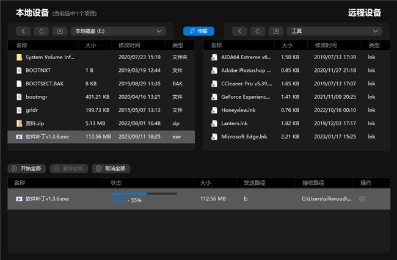Click the 401.21 KB size of bootmgr
This screenshot has width=397, height=260.
coord(98,96)
